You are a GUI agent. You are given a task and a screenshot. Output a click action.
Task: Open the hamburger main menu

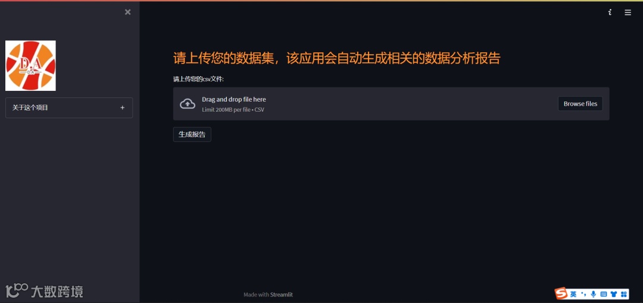[x=628, y=12]
